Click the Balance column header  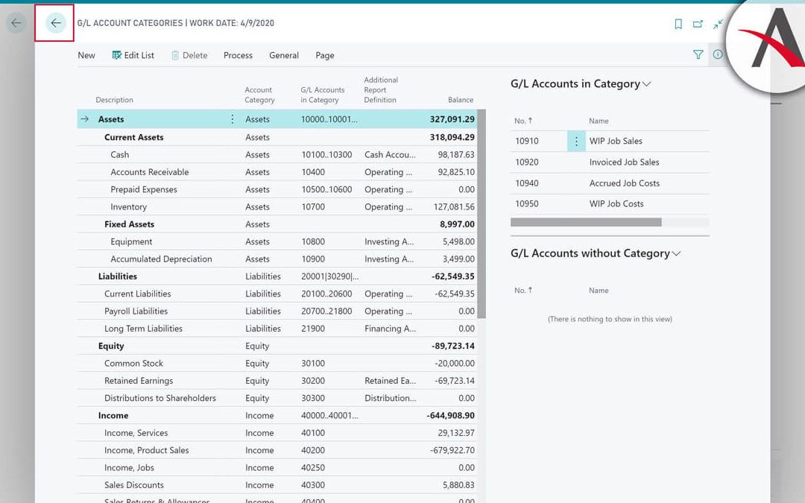point(460,100)
